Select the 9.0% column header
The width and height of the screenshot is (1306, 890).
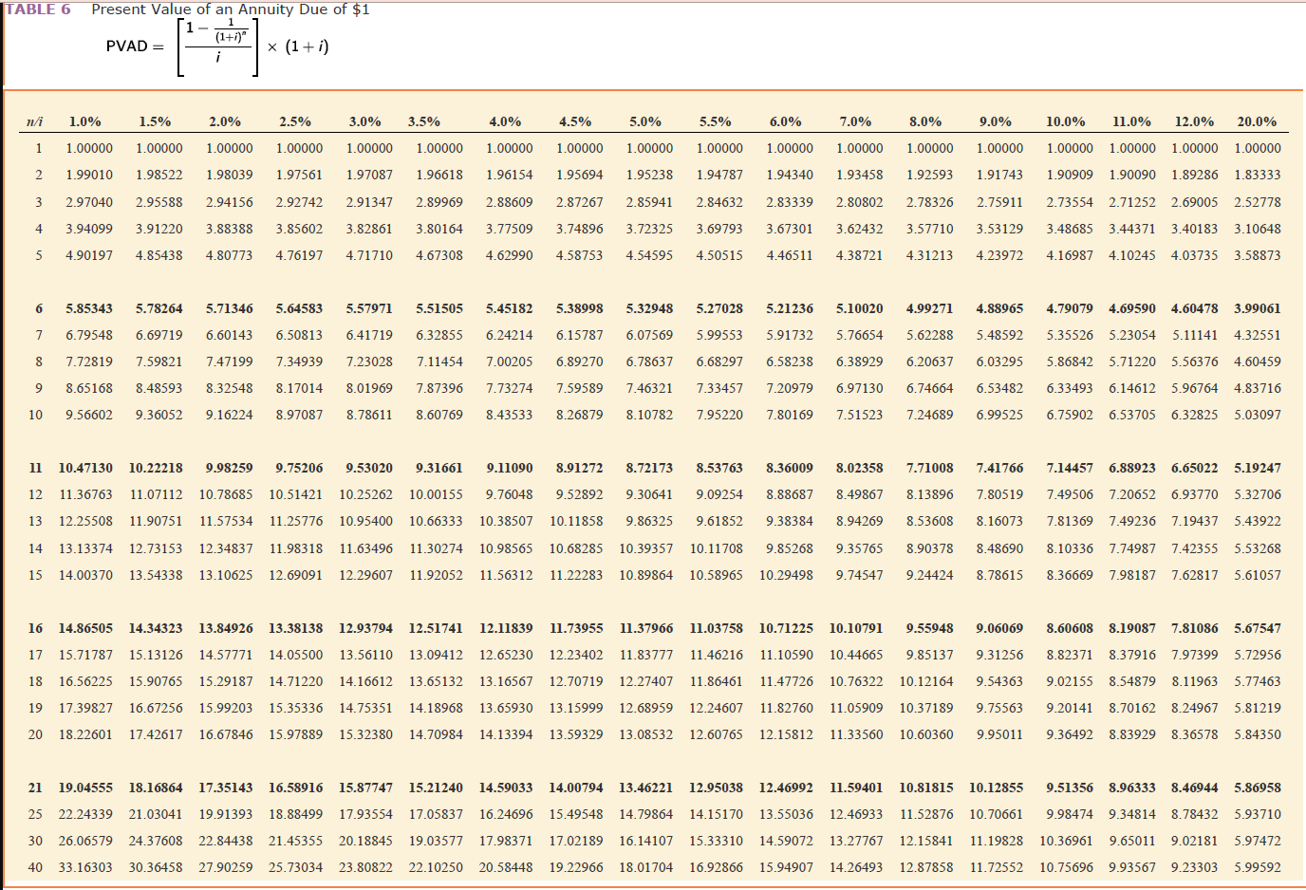996,121
